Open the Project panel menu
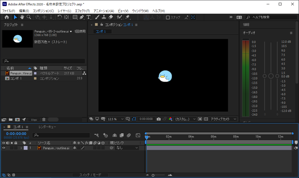 [x=22, y=25]
